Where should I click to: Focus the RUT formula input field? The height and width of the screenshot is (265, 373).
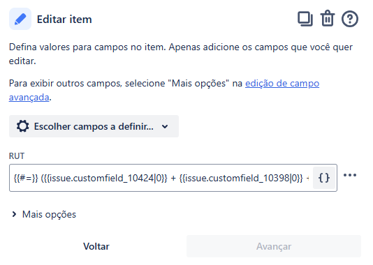click(161, 178)
